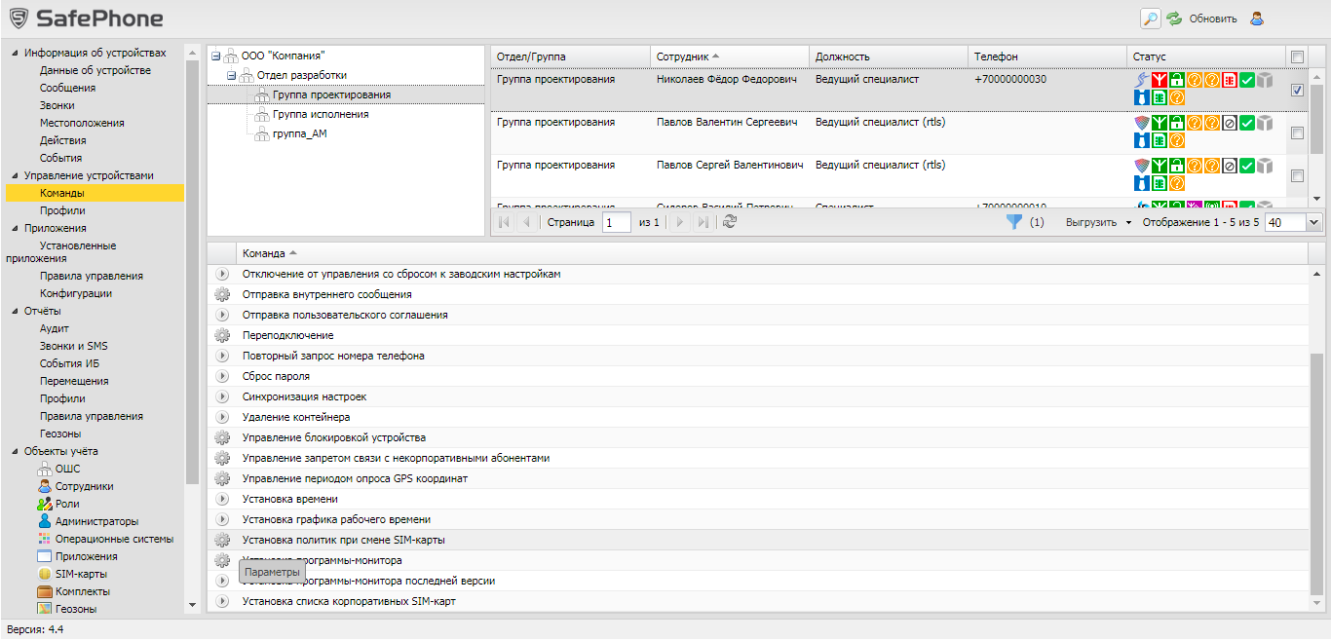The image size is (1331, 641).
Task: Click the page number input field
Action: [x=616, y=222]
